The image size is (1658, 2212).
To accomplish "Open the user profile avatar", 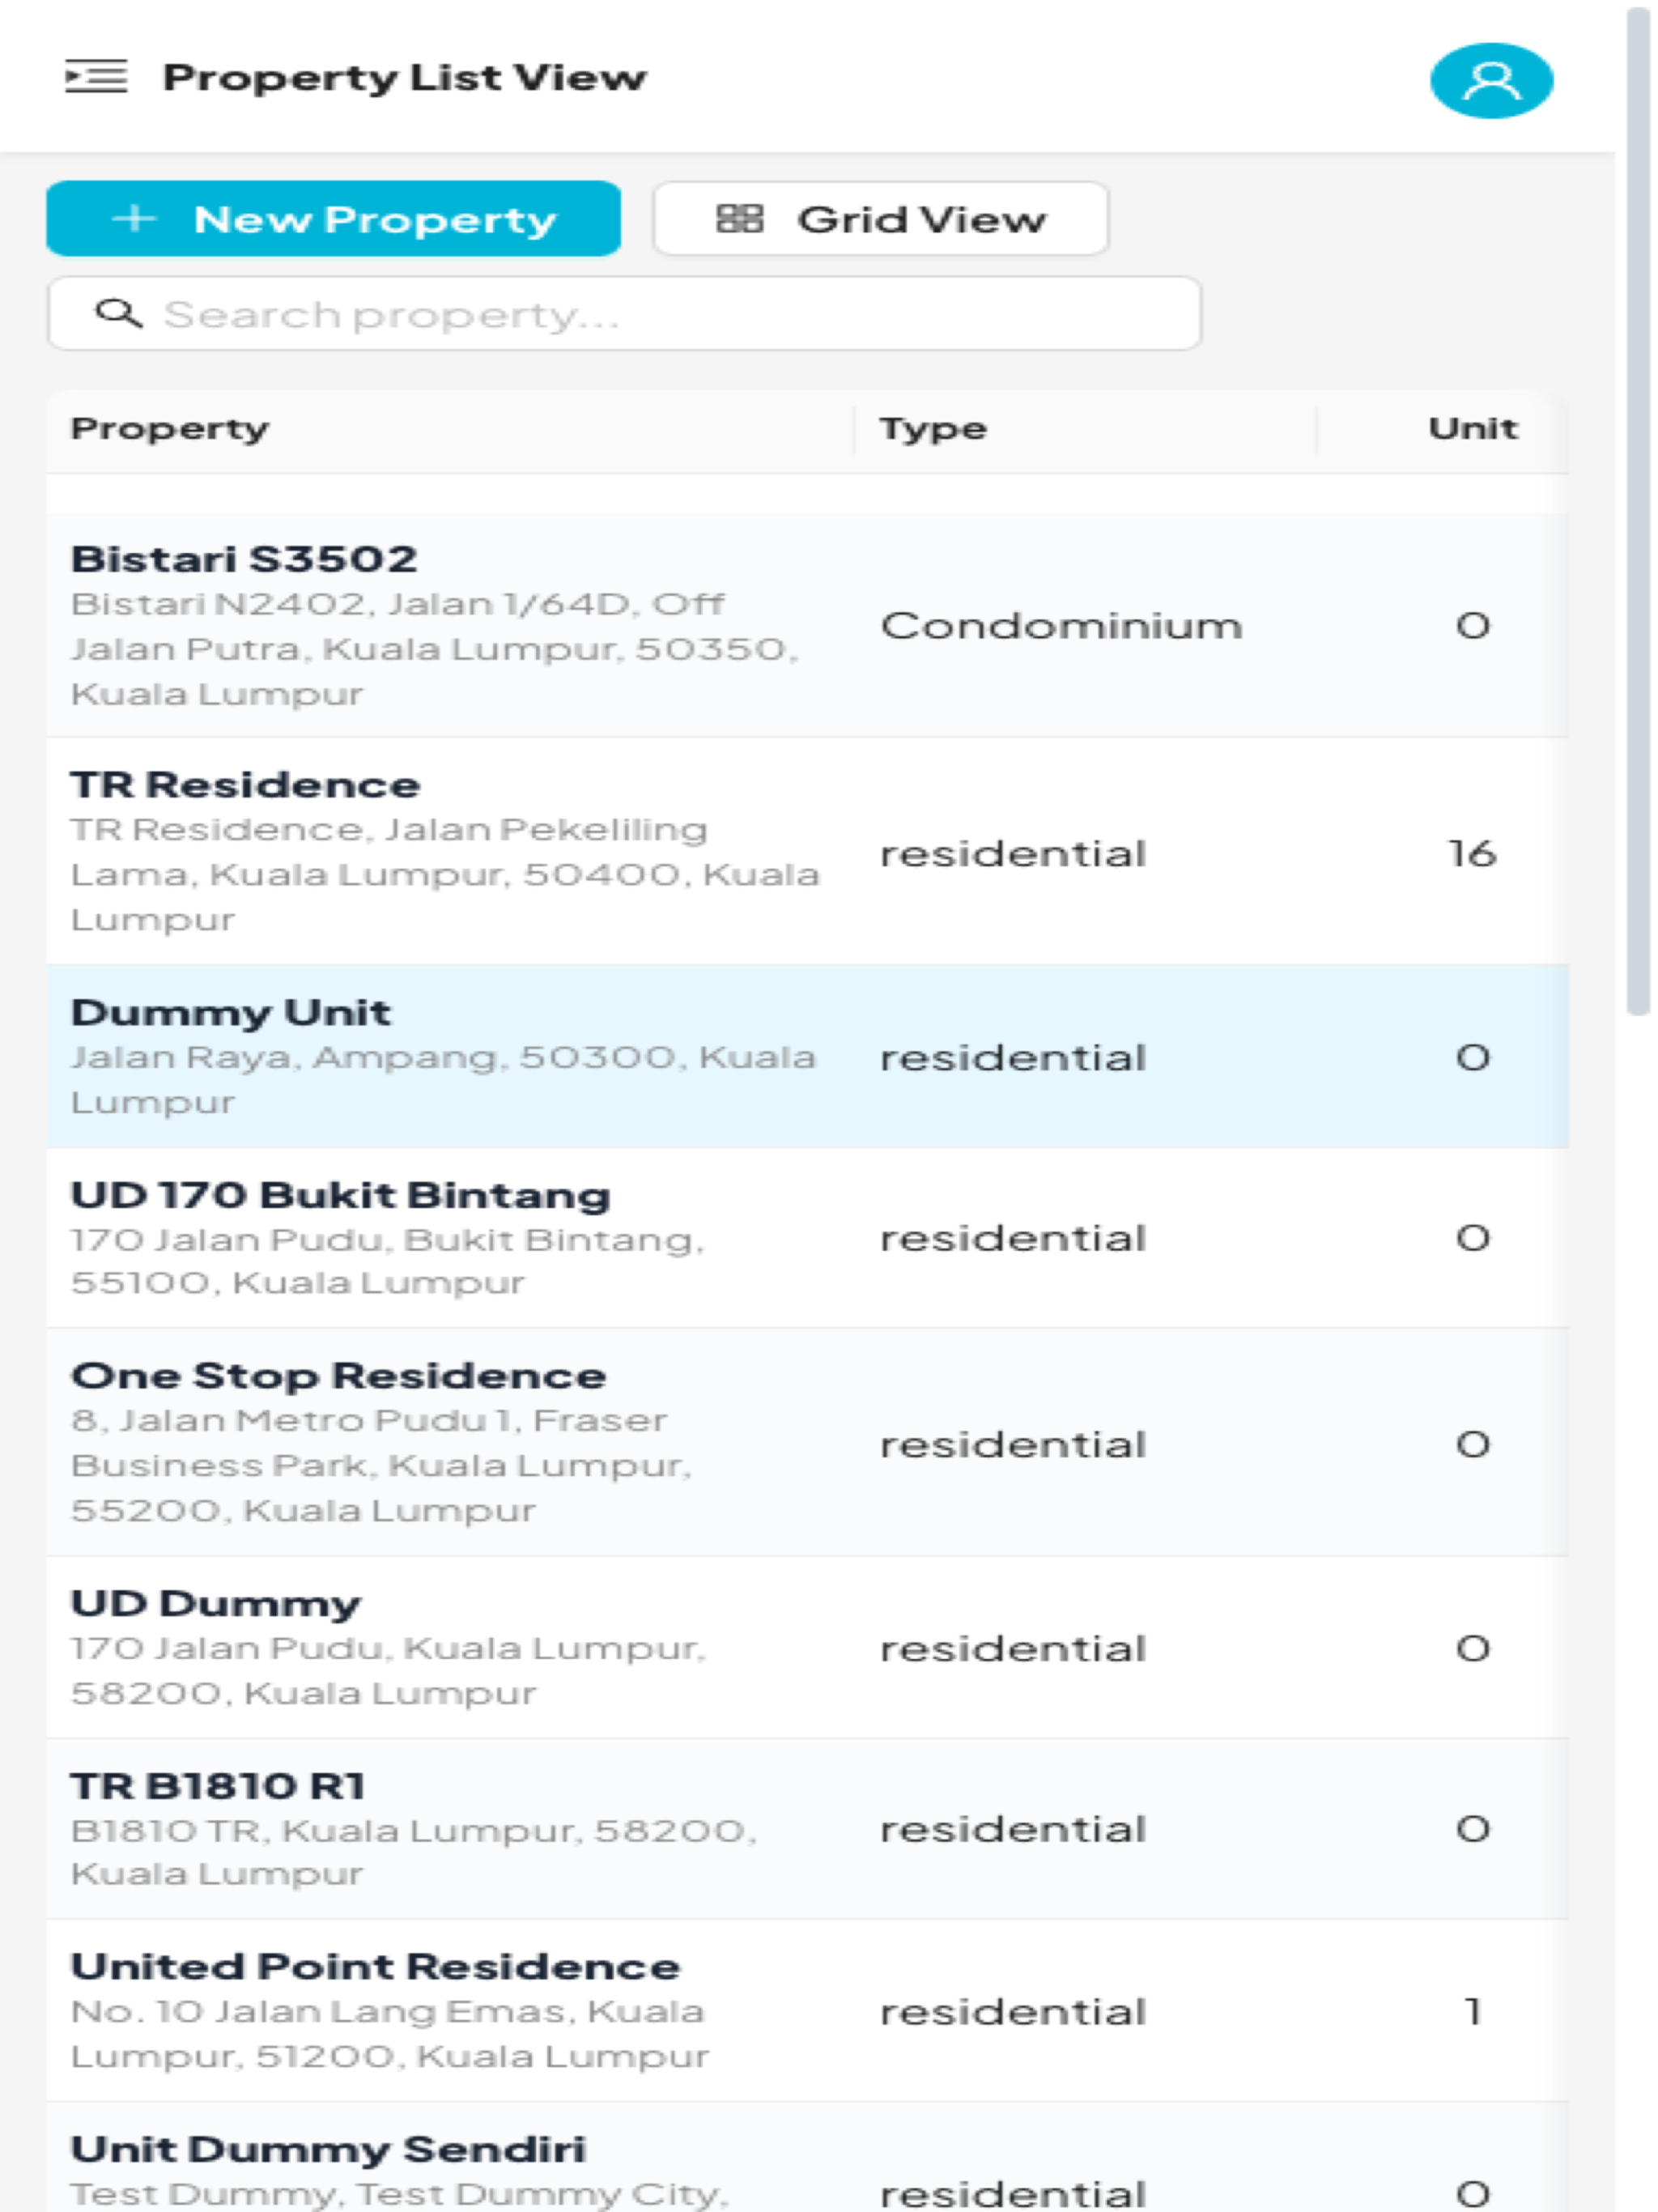I will coord(1491,81).
